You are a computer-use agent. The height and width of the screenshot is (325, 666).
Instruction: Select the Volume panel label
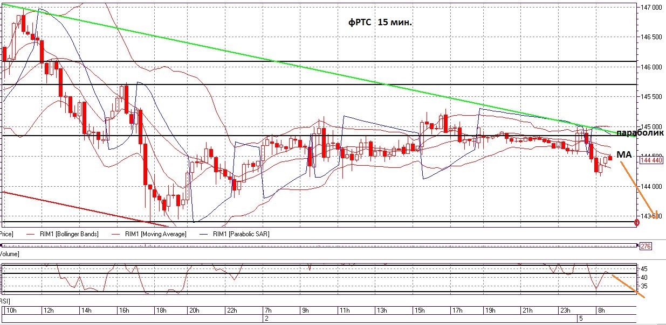[10, 253]
